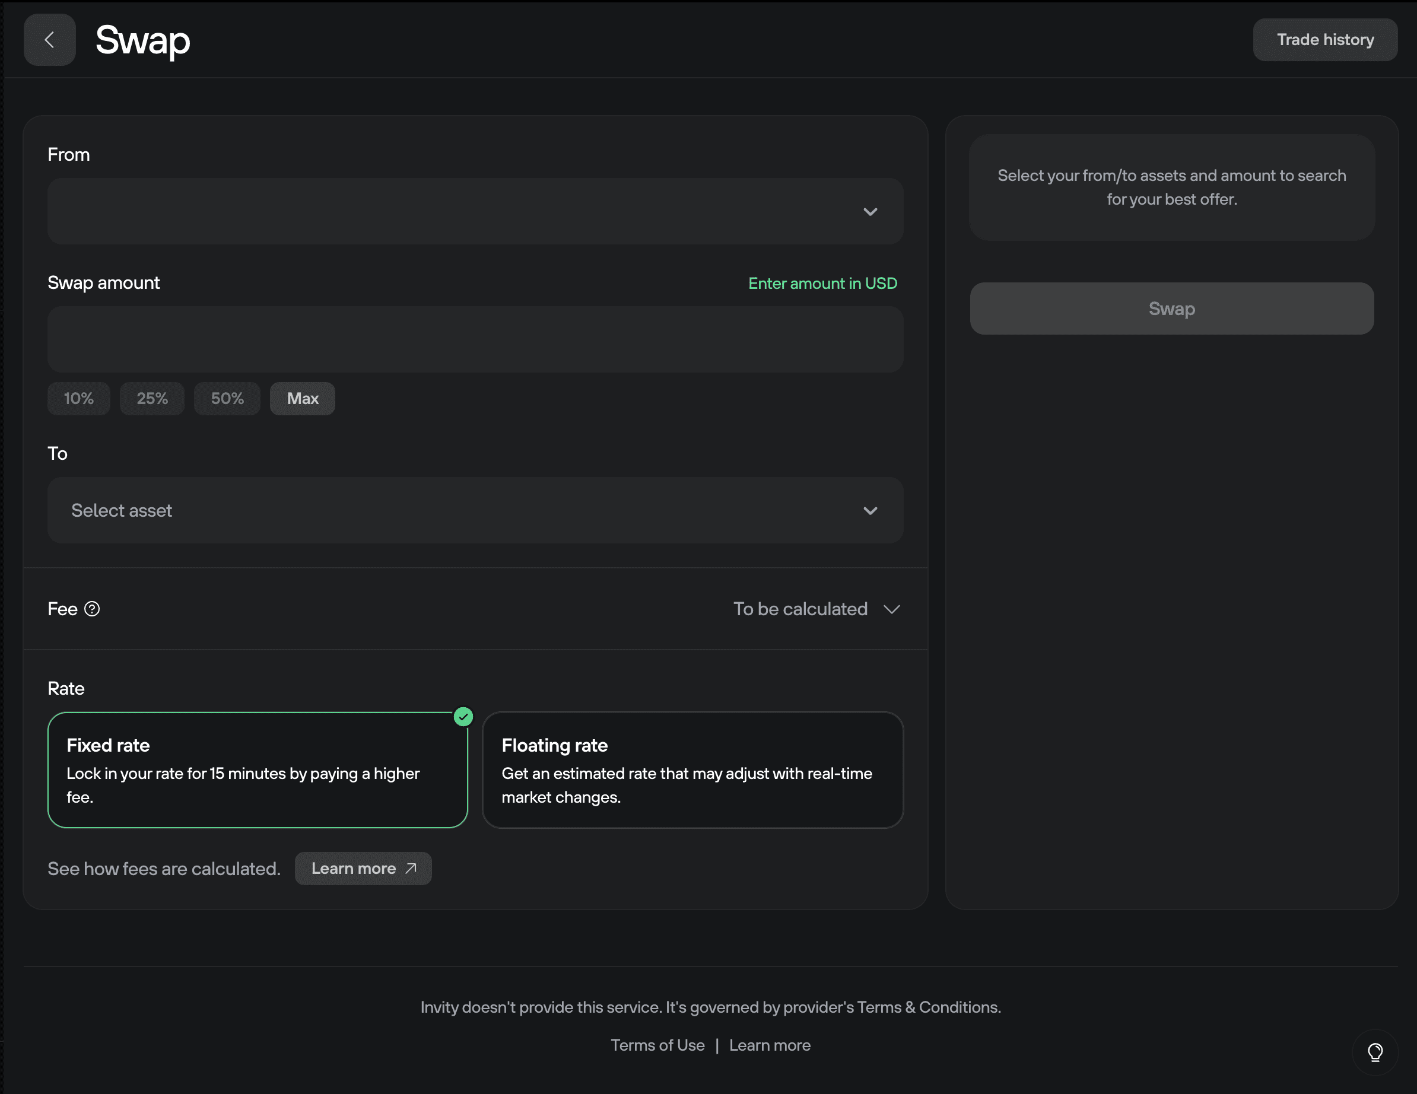Open Trade history

coord(1324,40)
